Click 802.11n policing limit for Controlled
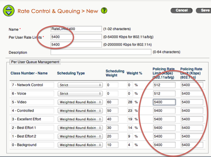The width and height of the screenshot is (211, 157). pos(192,111)
